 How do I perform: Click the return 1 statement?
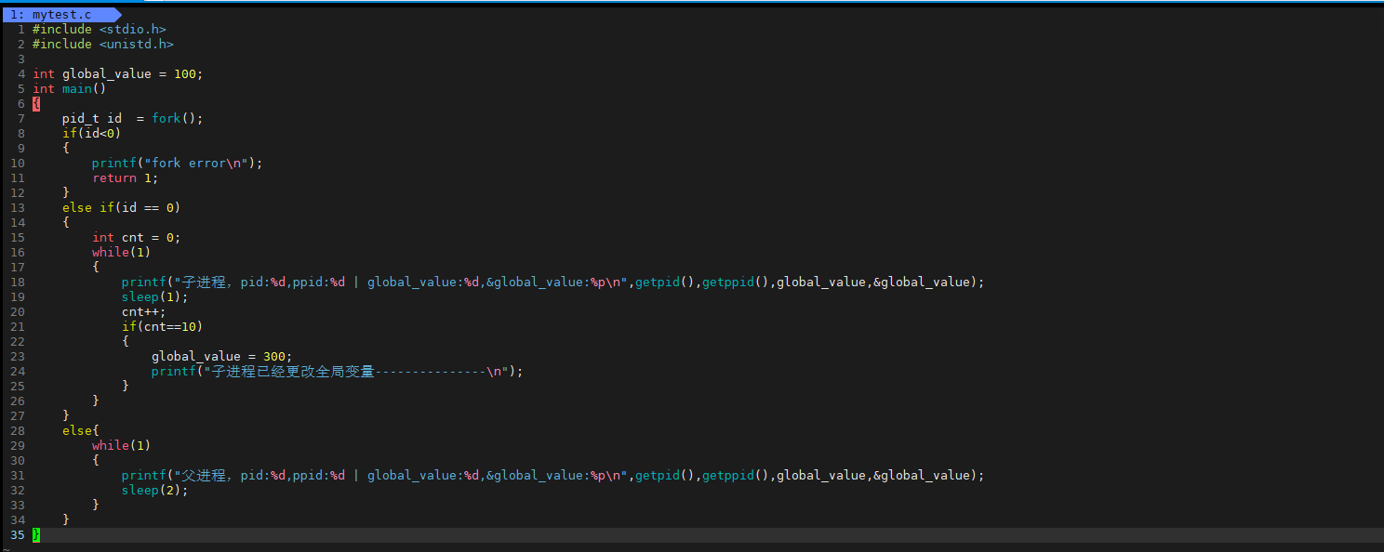(x=126, y=178)
